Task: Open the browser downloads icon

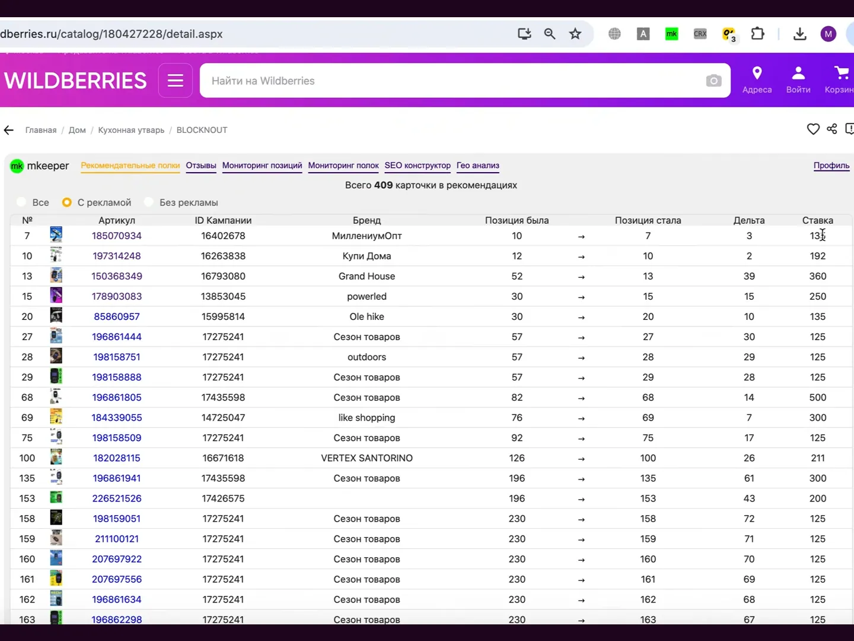Action: click(800, 34)
